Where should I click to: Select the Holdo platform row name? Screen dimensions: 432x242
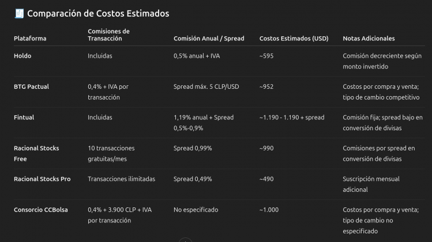coord(22,56)
